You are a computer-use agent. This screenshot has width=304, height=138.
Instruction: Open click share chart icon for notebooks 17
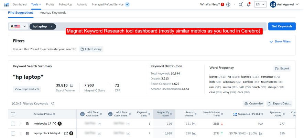99,124
